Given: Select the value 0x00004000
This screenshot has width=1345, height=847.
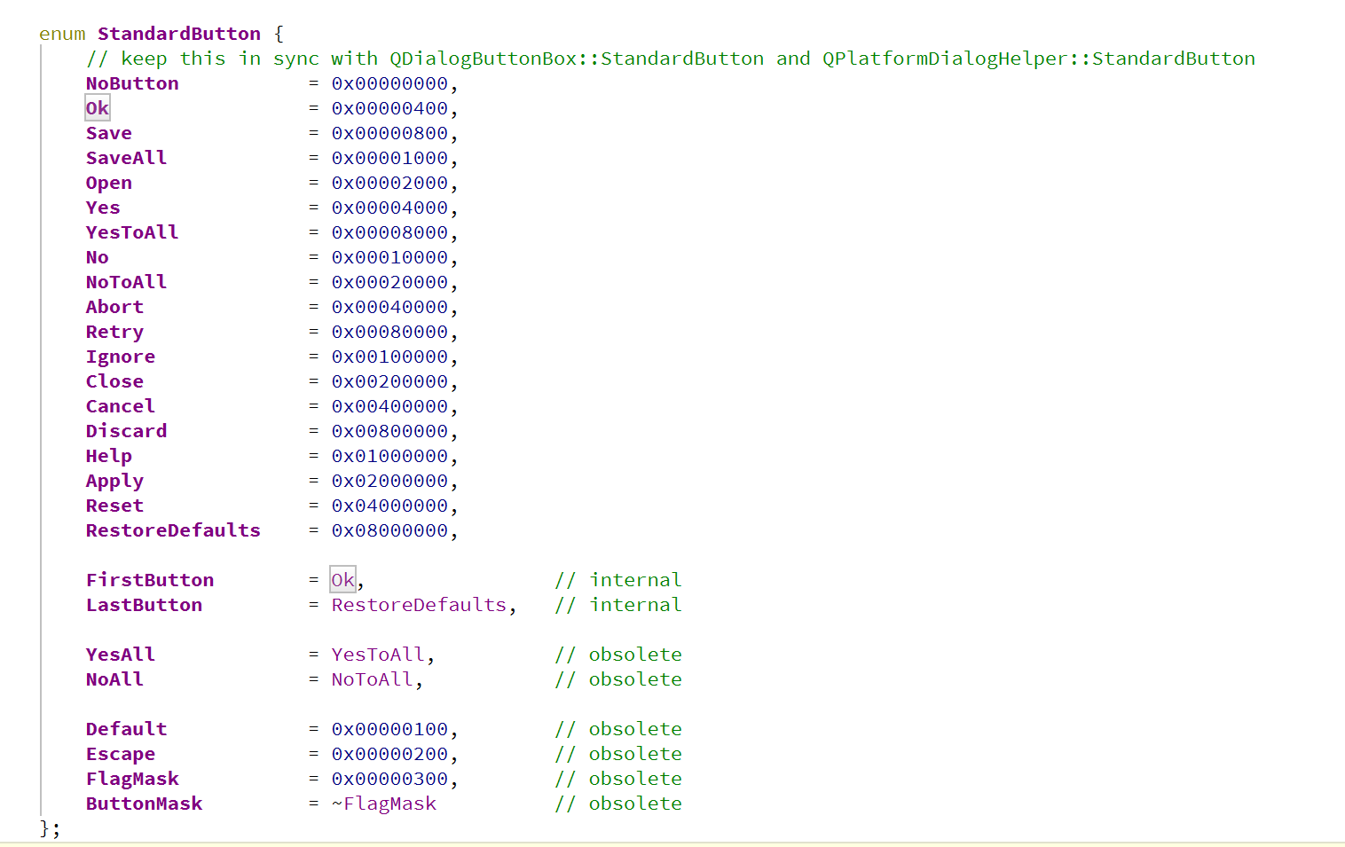Looking at the screenshot, I should pyautogui.click(x=390, y=208).
